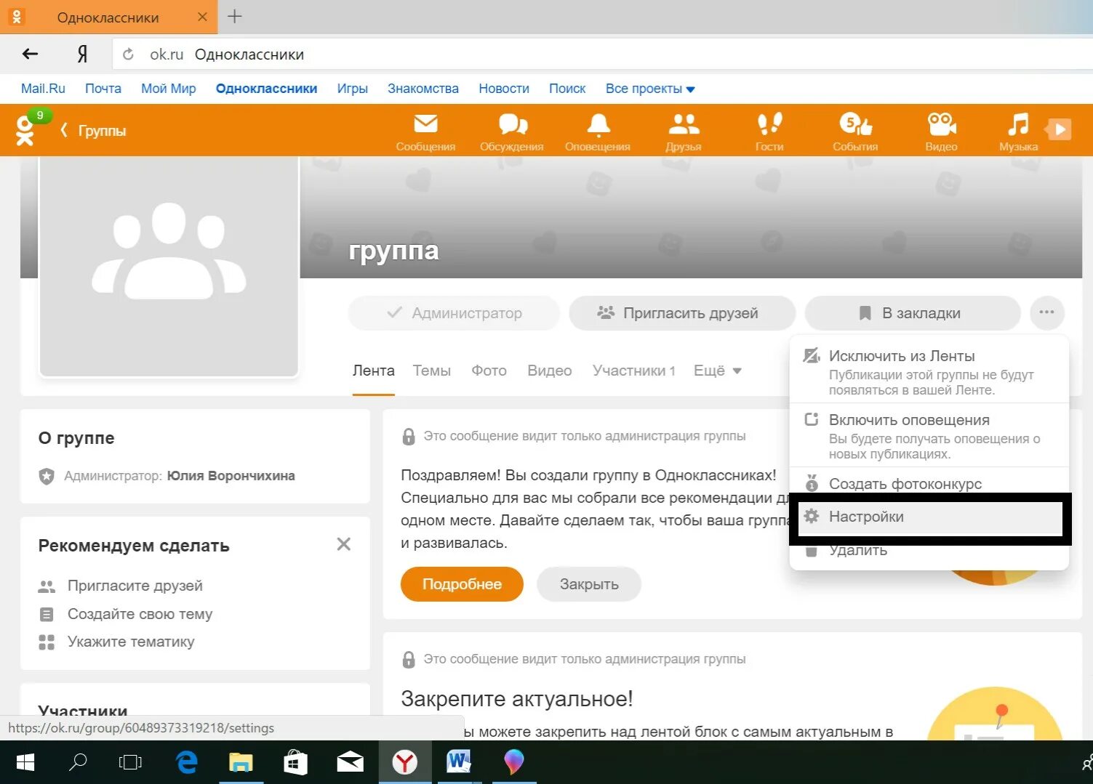Screen dimensions: 1093x784
Task: Click the Yandex Я home icon
Action: coord(83,54)
